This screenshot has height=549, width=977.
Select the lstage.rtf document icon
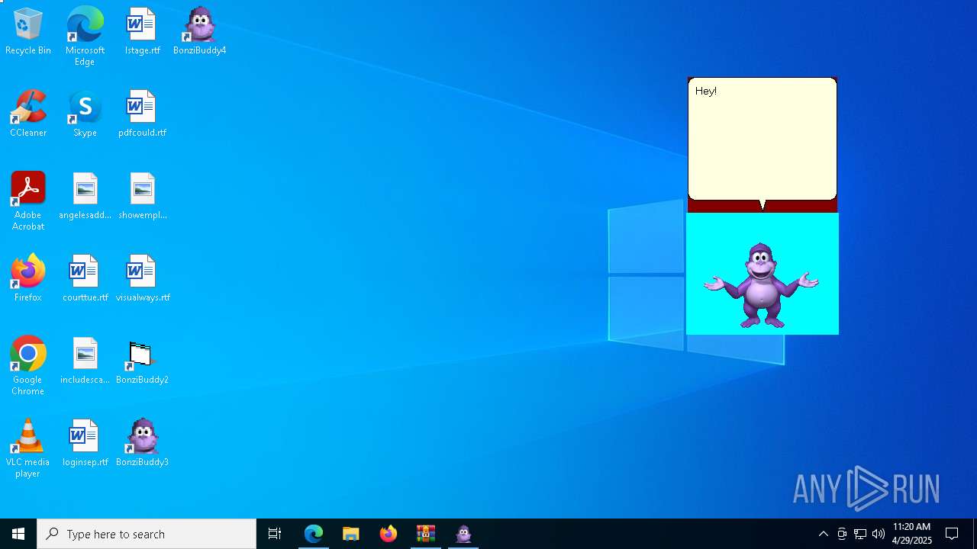(142, 31)
